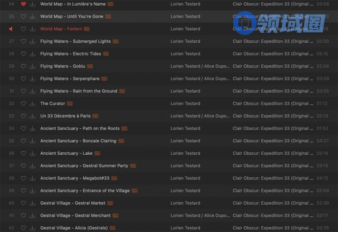Click the currently playing World Map - Forlorn title
This screenshot has height=232, width=338.
click(61, 29)
